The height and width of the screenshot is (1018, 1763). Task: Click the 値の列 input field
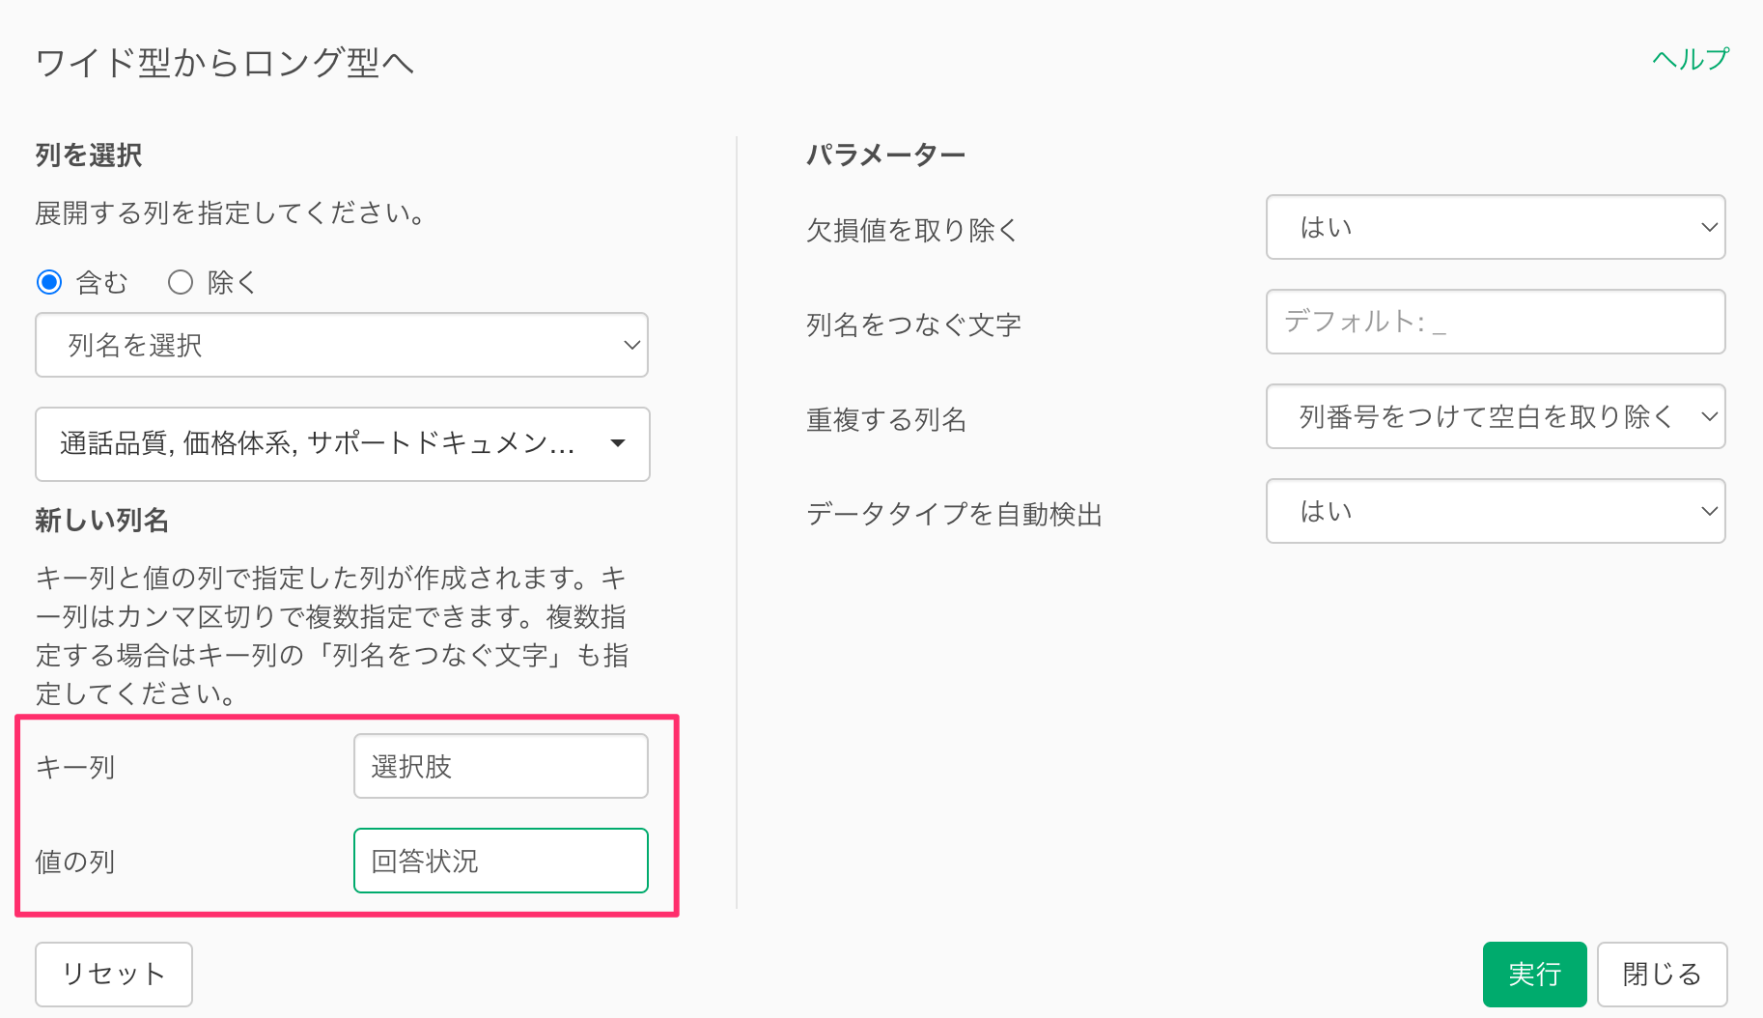(x=500, y=861)
